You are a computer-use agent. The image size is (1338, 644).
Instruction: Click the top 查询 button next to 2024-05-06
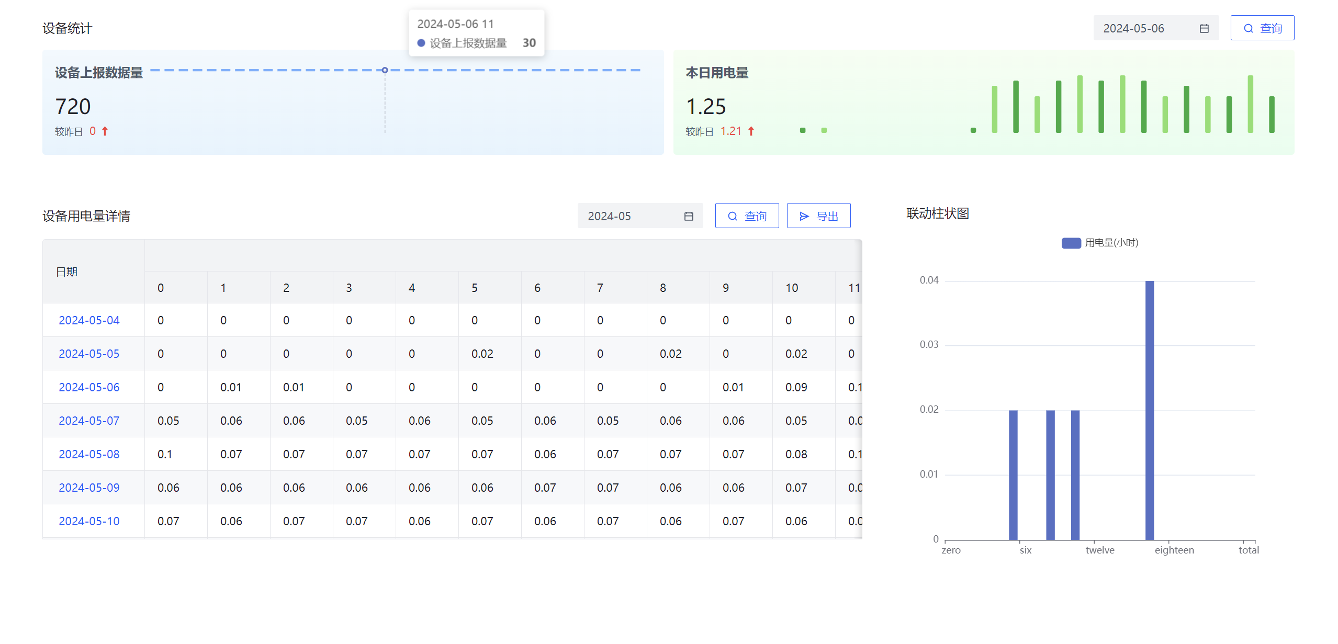tap(1262, 28)
